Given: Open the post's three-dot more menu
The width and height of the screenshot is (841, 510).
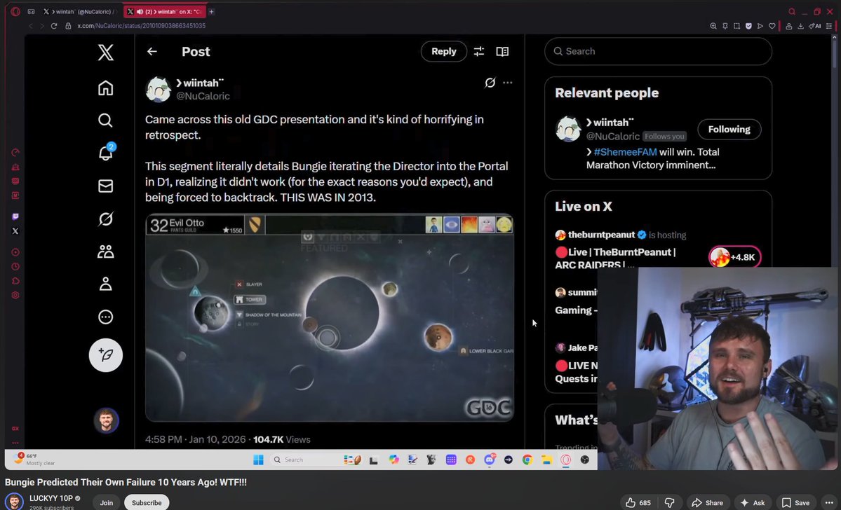Looking at the screenshot, I should click(x=507, y=83).
